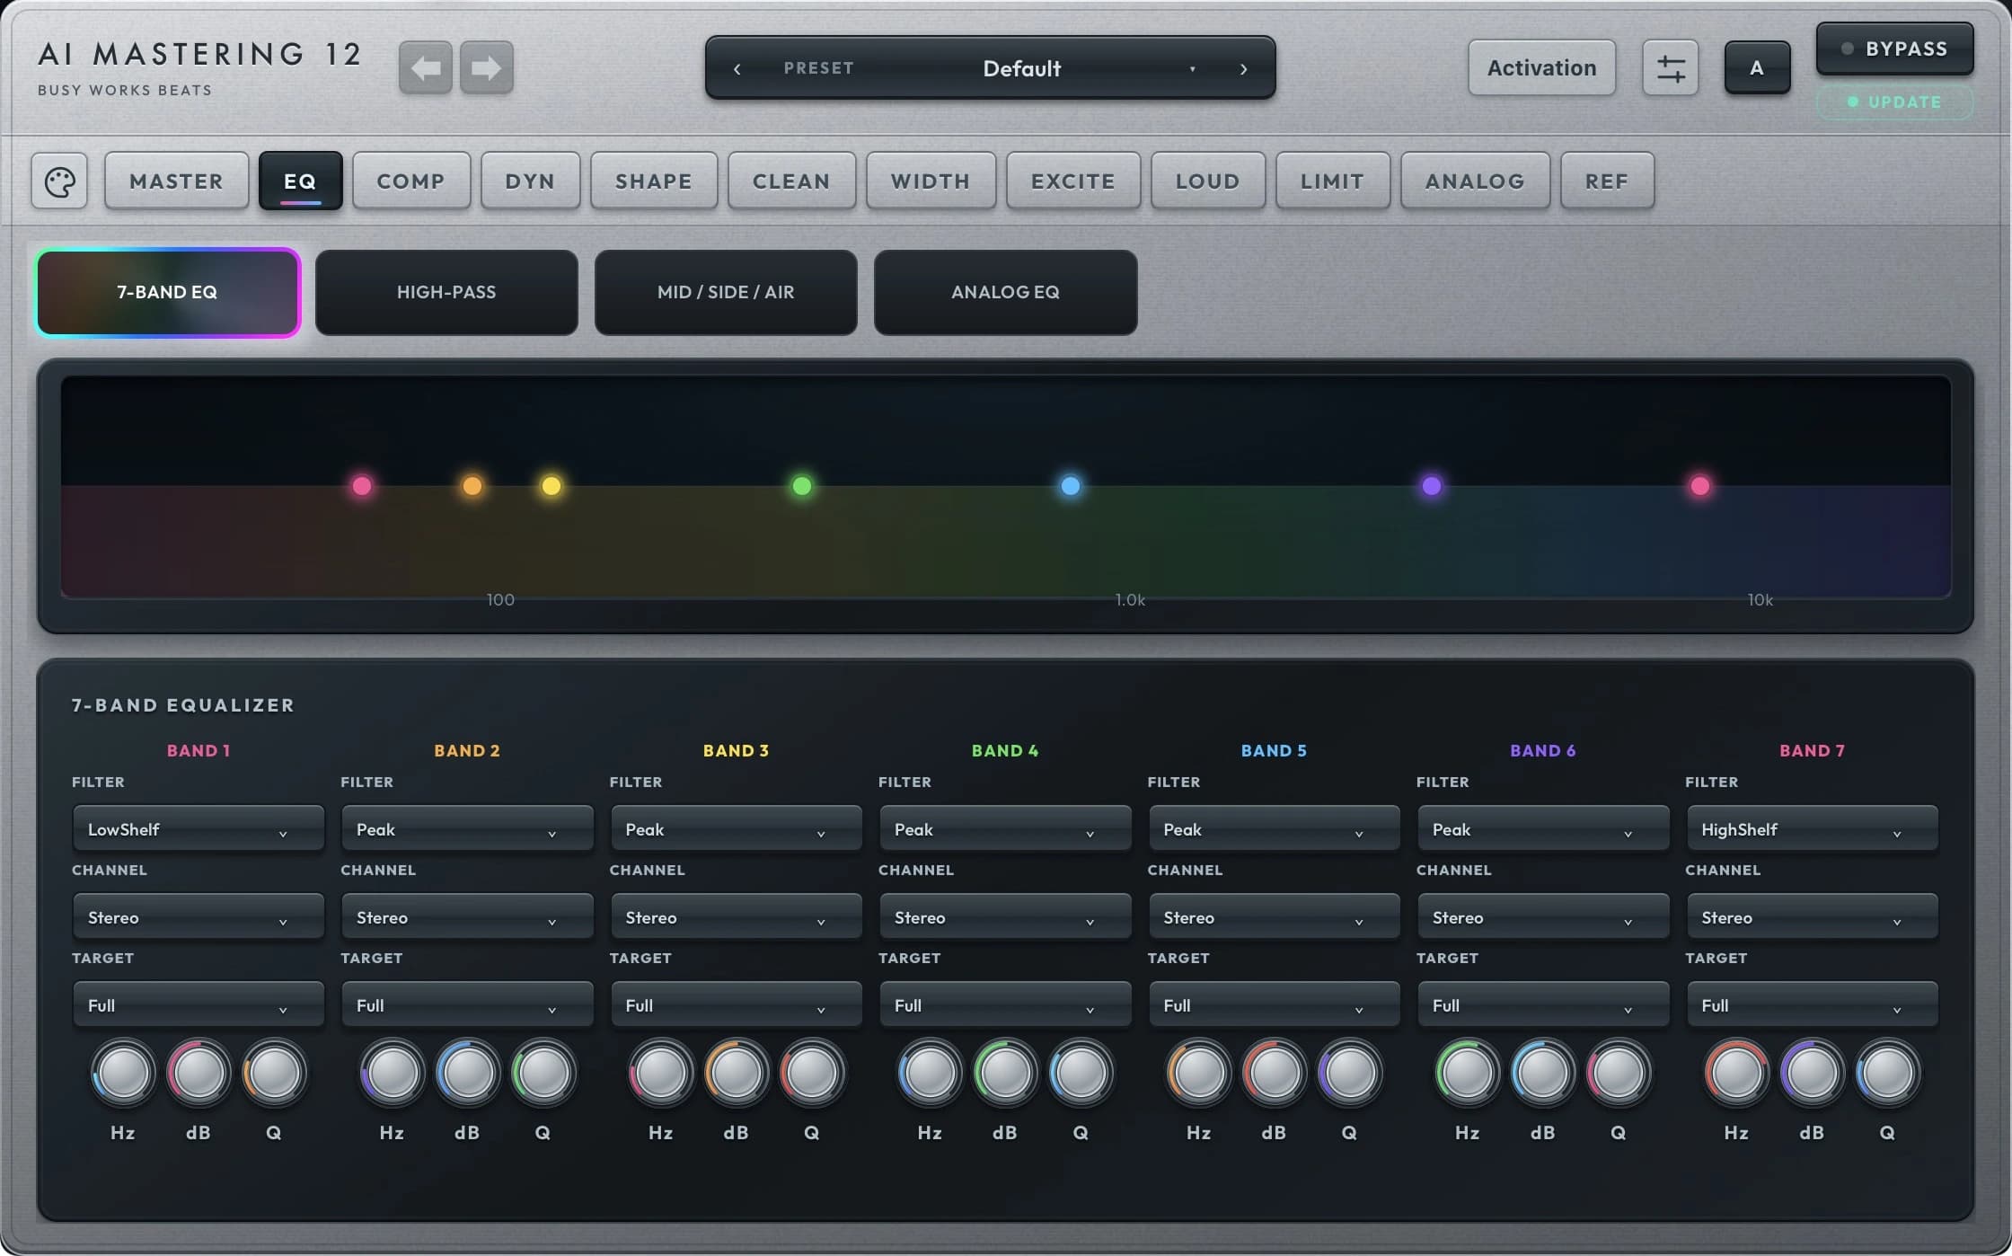The height and width of the screenshot is (1256, 2012).
Task: Go to previous preset with left chevron
Action: tap(737, 69)
